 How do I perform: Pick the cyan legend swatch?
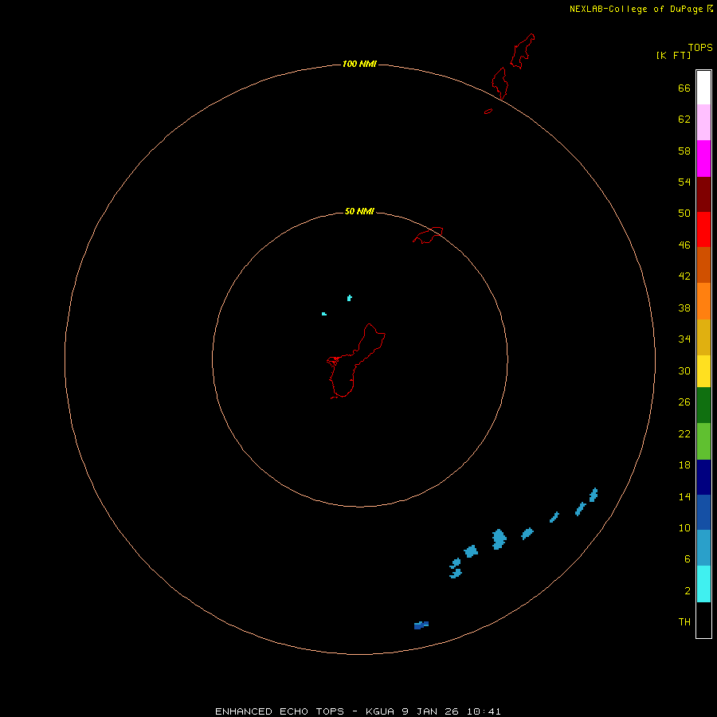coord(703,584)
